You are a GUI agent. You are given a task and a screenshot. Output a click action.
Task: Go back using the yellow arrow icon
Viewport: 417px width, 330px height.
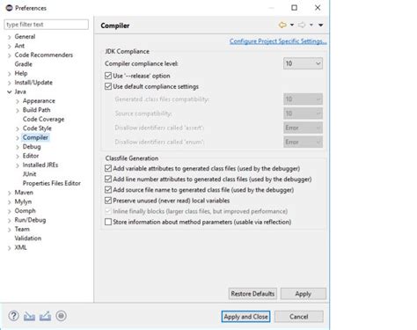pyautogui.click(x=282, y=25)
